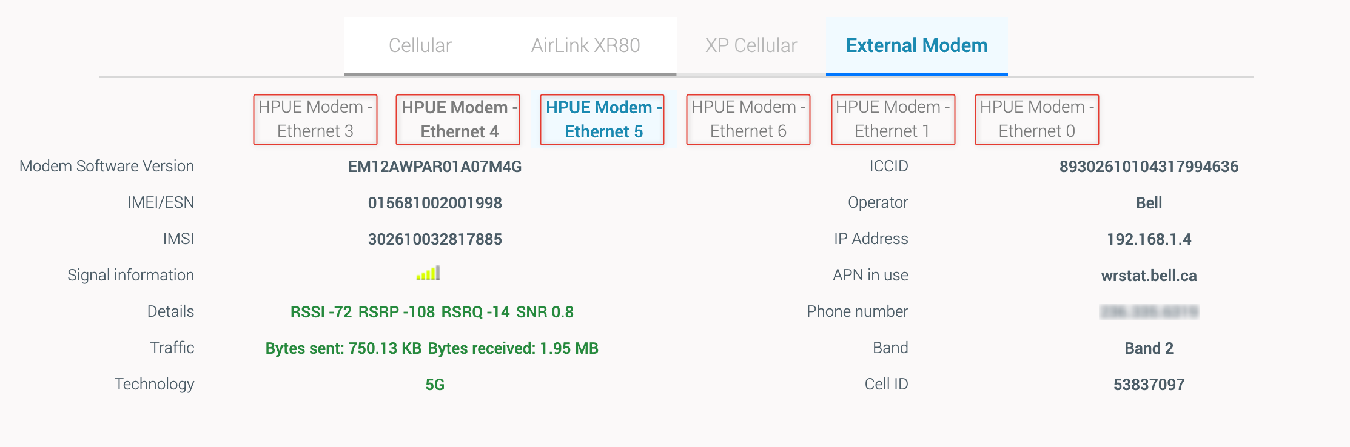Click the IP address 192.168.1.4
This screenshot has height=447, width=1350.
[1149, 239]
